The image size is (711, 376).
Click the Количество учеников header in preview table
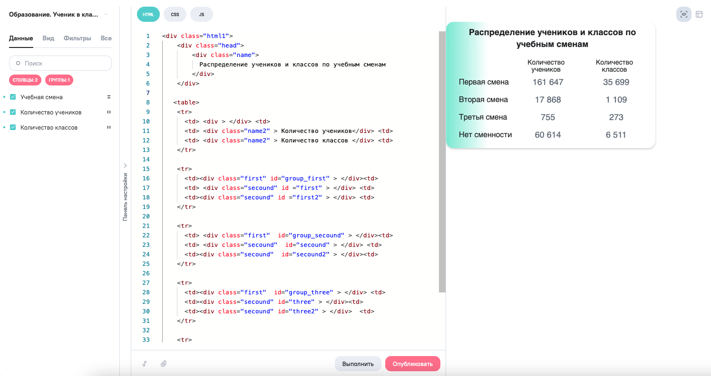[x=546, y=66]
